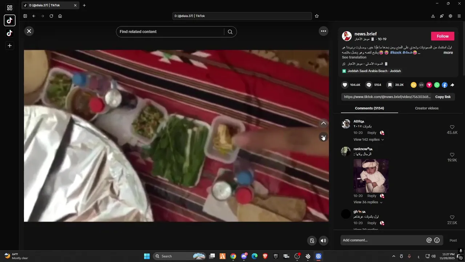Open browser downloads icon
Viewport: 465px width, 262px height.
(x=433, y=16)
